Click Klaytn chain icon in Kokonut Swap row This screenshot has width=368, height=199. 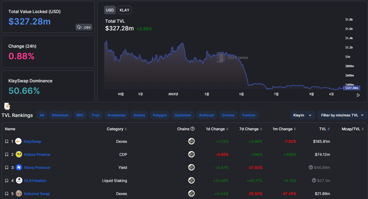(191, 193)
